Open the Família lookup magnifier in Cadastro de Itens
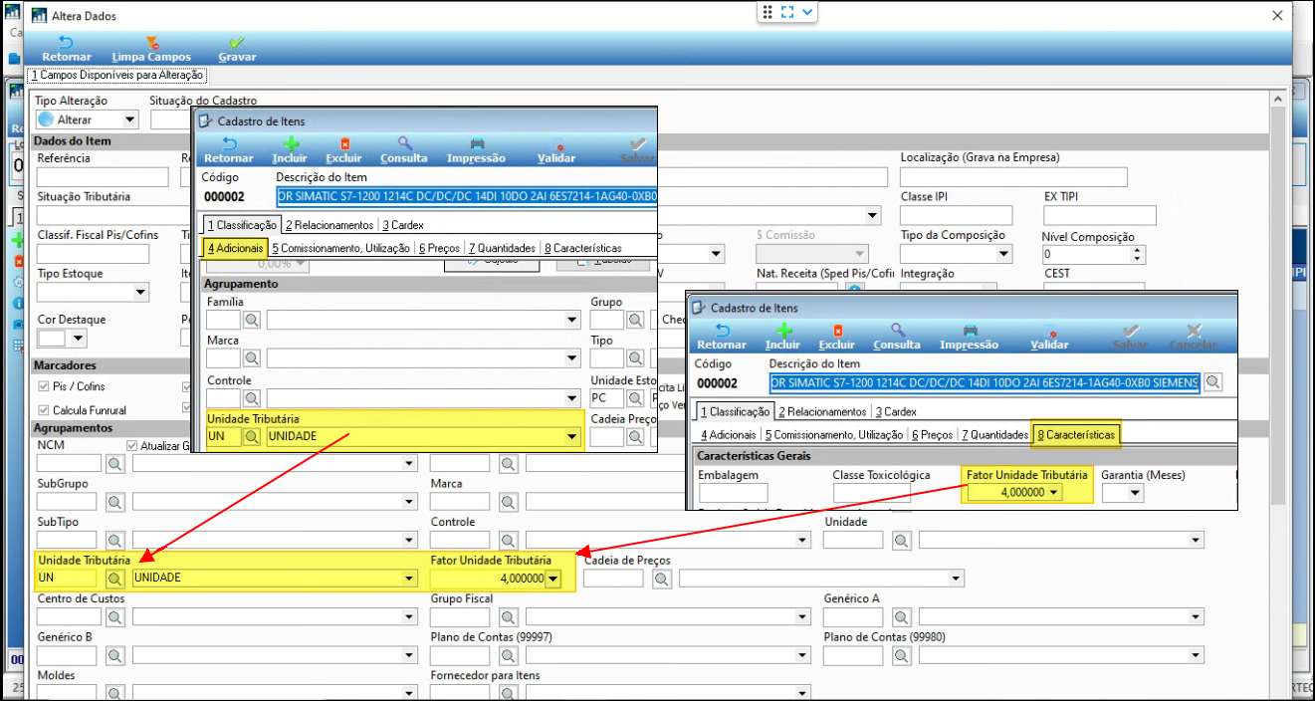 pos(252,320)
